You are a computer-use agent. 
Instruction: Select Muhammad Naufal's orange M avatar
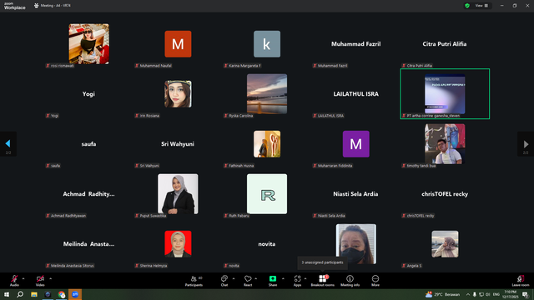[x=178, y=44]
